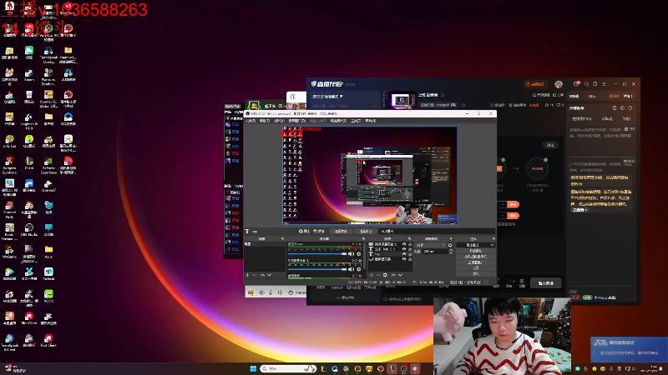Image resolution: width=668 pixels, height=375 pixels.
Task: Open gear settings for second mixer channel
Action: [359, 269]
